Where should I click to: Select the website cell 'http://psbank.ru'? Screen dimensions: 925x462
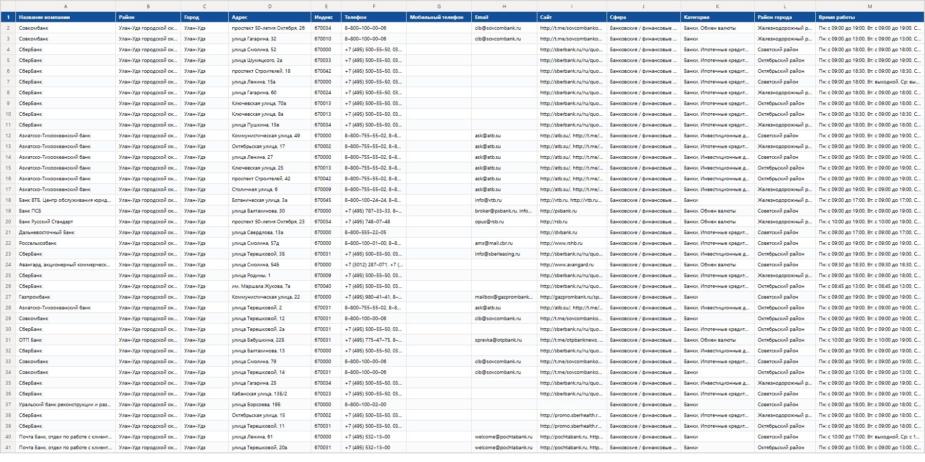[572, 211]
